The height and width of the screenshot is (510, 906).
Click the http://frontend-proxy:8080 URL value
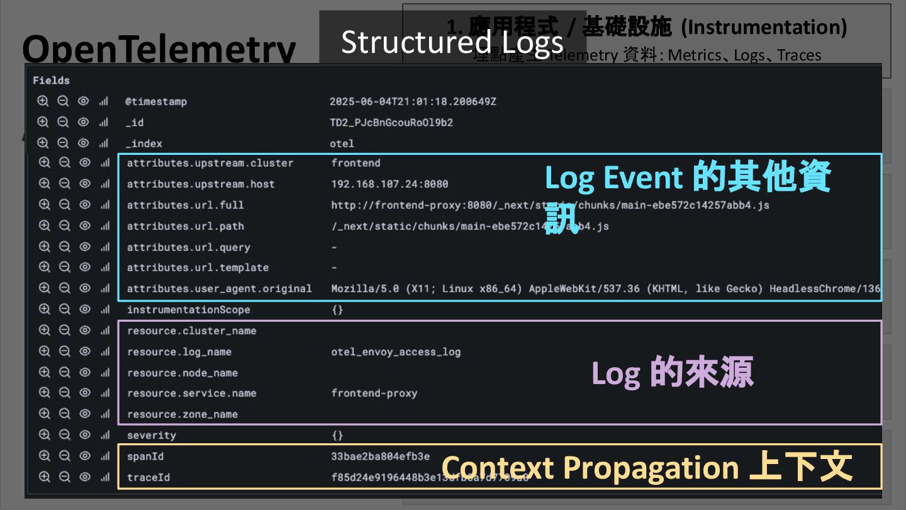[550, 205]
